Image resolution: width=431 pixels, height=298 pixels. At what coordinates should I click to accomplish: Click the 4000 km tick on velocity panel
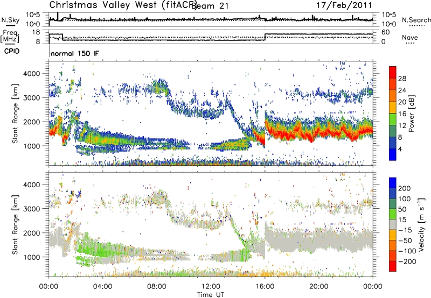tap(32, 185)
